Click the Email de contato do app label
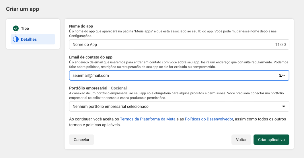Viewport: 304px width, 158px height. click(91, 57)
